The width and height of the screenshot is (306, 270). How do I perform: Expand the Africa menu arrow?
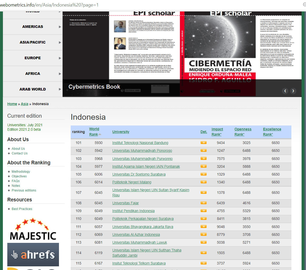(x=60, y=74)
